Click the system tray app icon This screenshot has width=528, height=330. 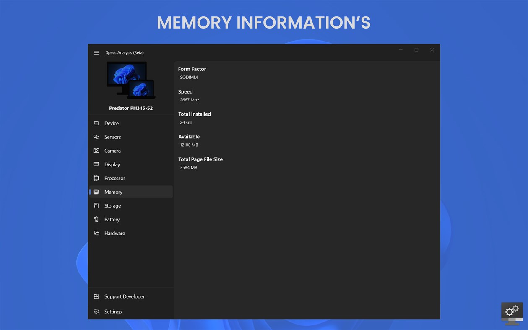512,312
